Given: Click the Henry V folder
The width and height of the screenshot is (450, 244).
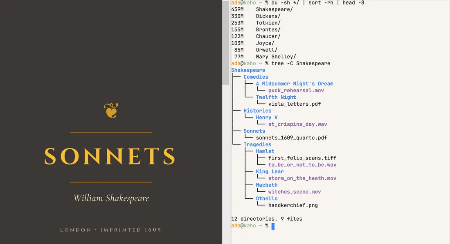Looking at the screenshot, I should [x=267, y=118].
